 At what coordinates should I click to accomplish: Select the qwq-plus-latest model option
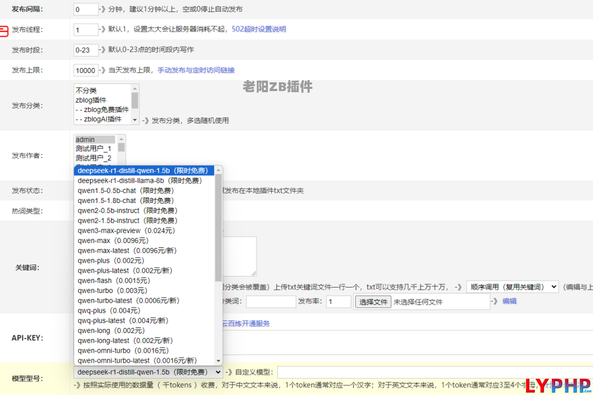144,321
